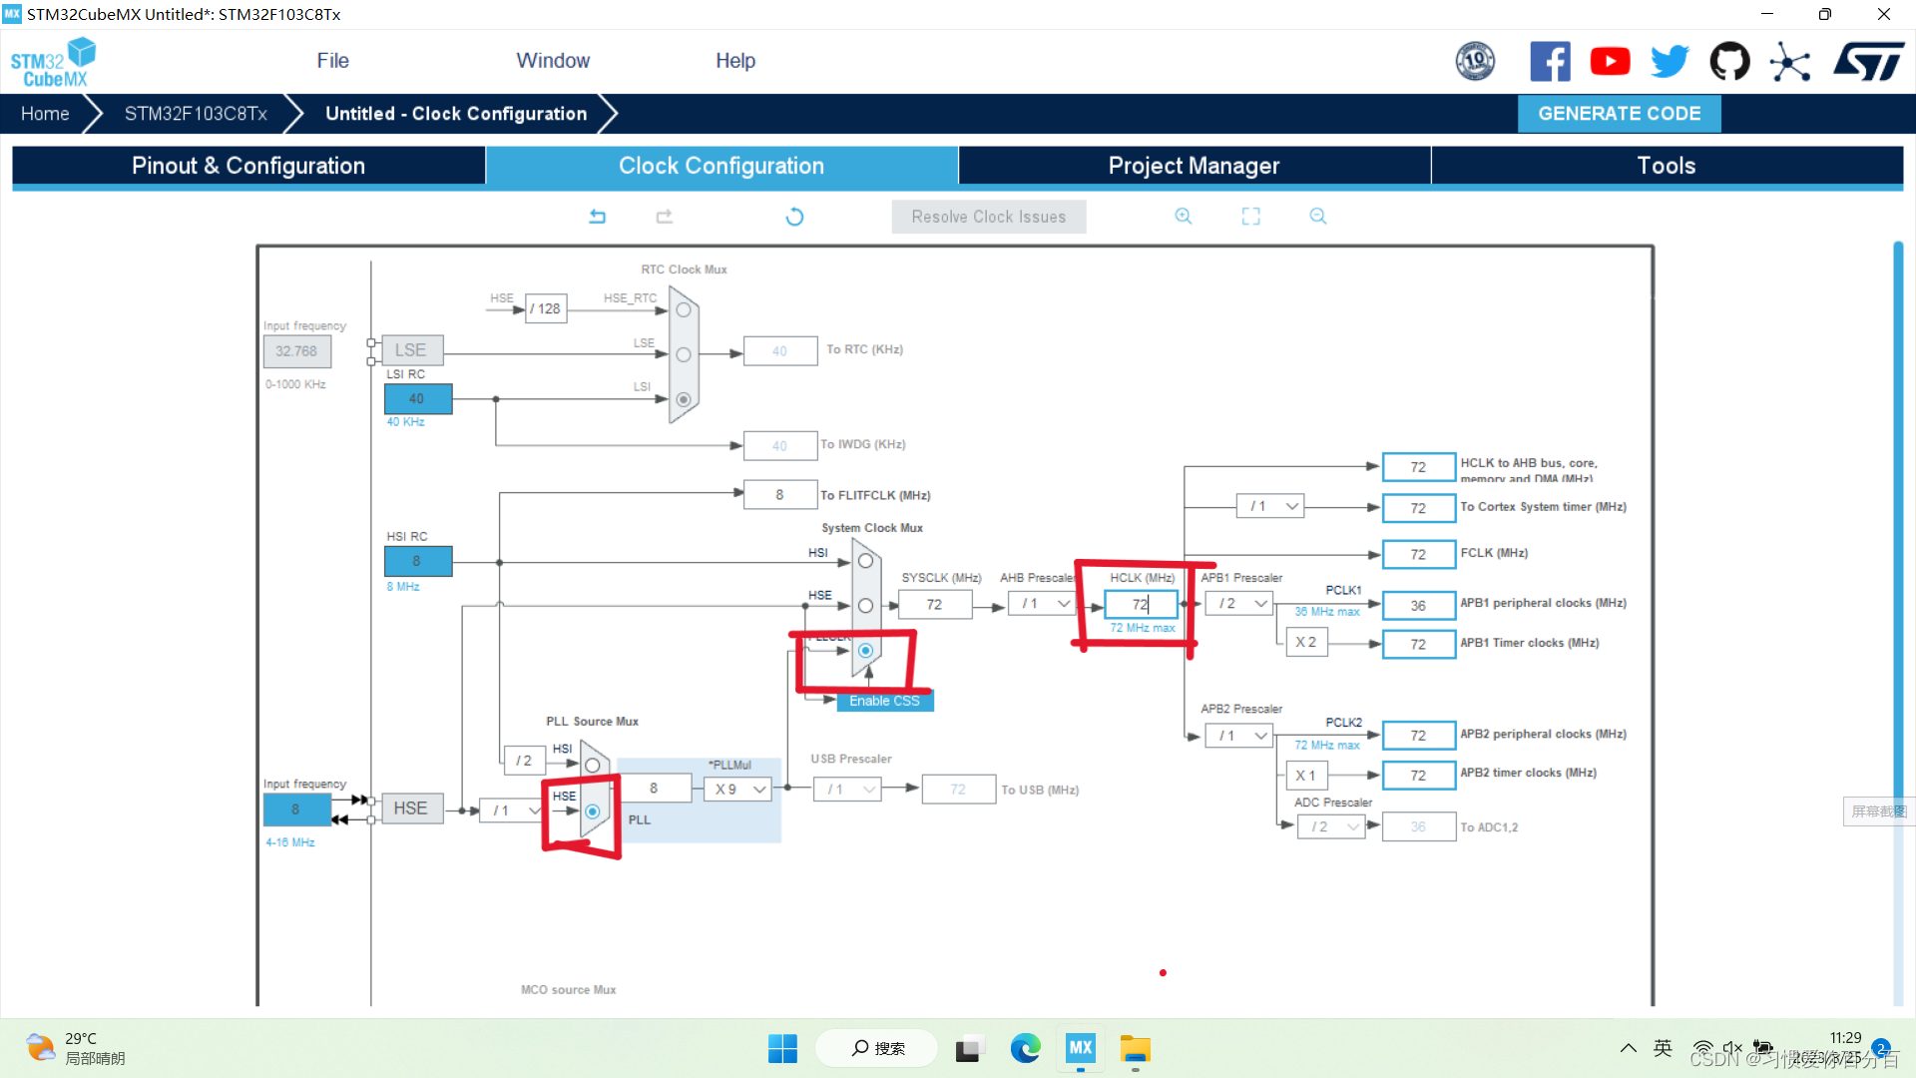
Task: Zoom in on the clock diagram
Action: (x=1184, y=217)
